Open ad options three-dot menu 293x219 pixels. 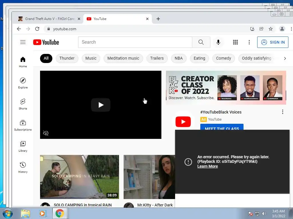[x=282, y=112]
